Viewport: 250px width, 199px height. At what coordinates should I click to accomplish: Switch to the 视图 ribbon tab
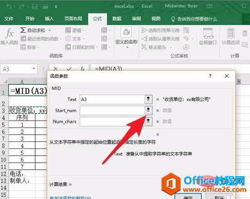[x=156, y=18]
